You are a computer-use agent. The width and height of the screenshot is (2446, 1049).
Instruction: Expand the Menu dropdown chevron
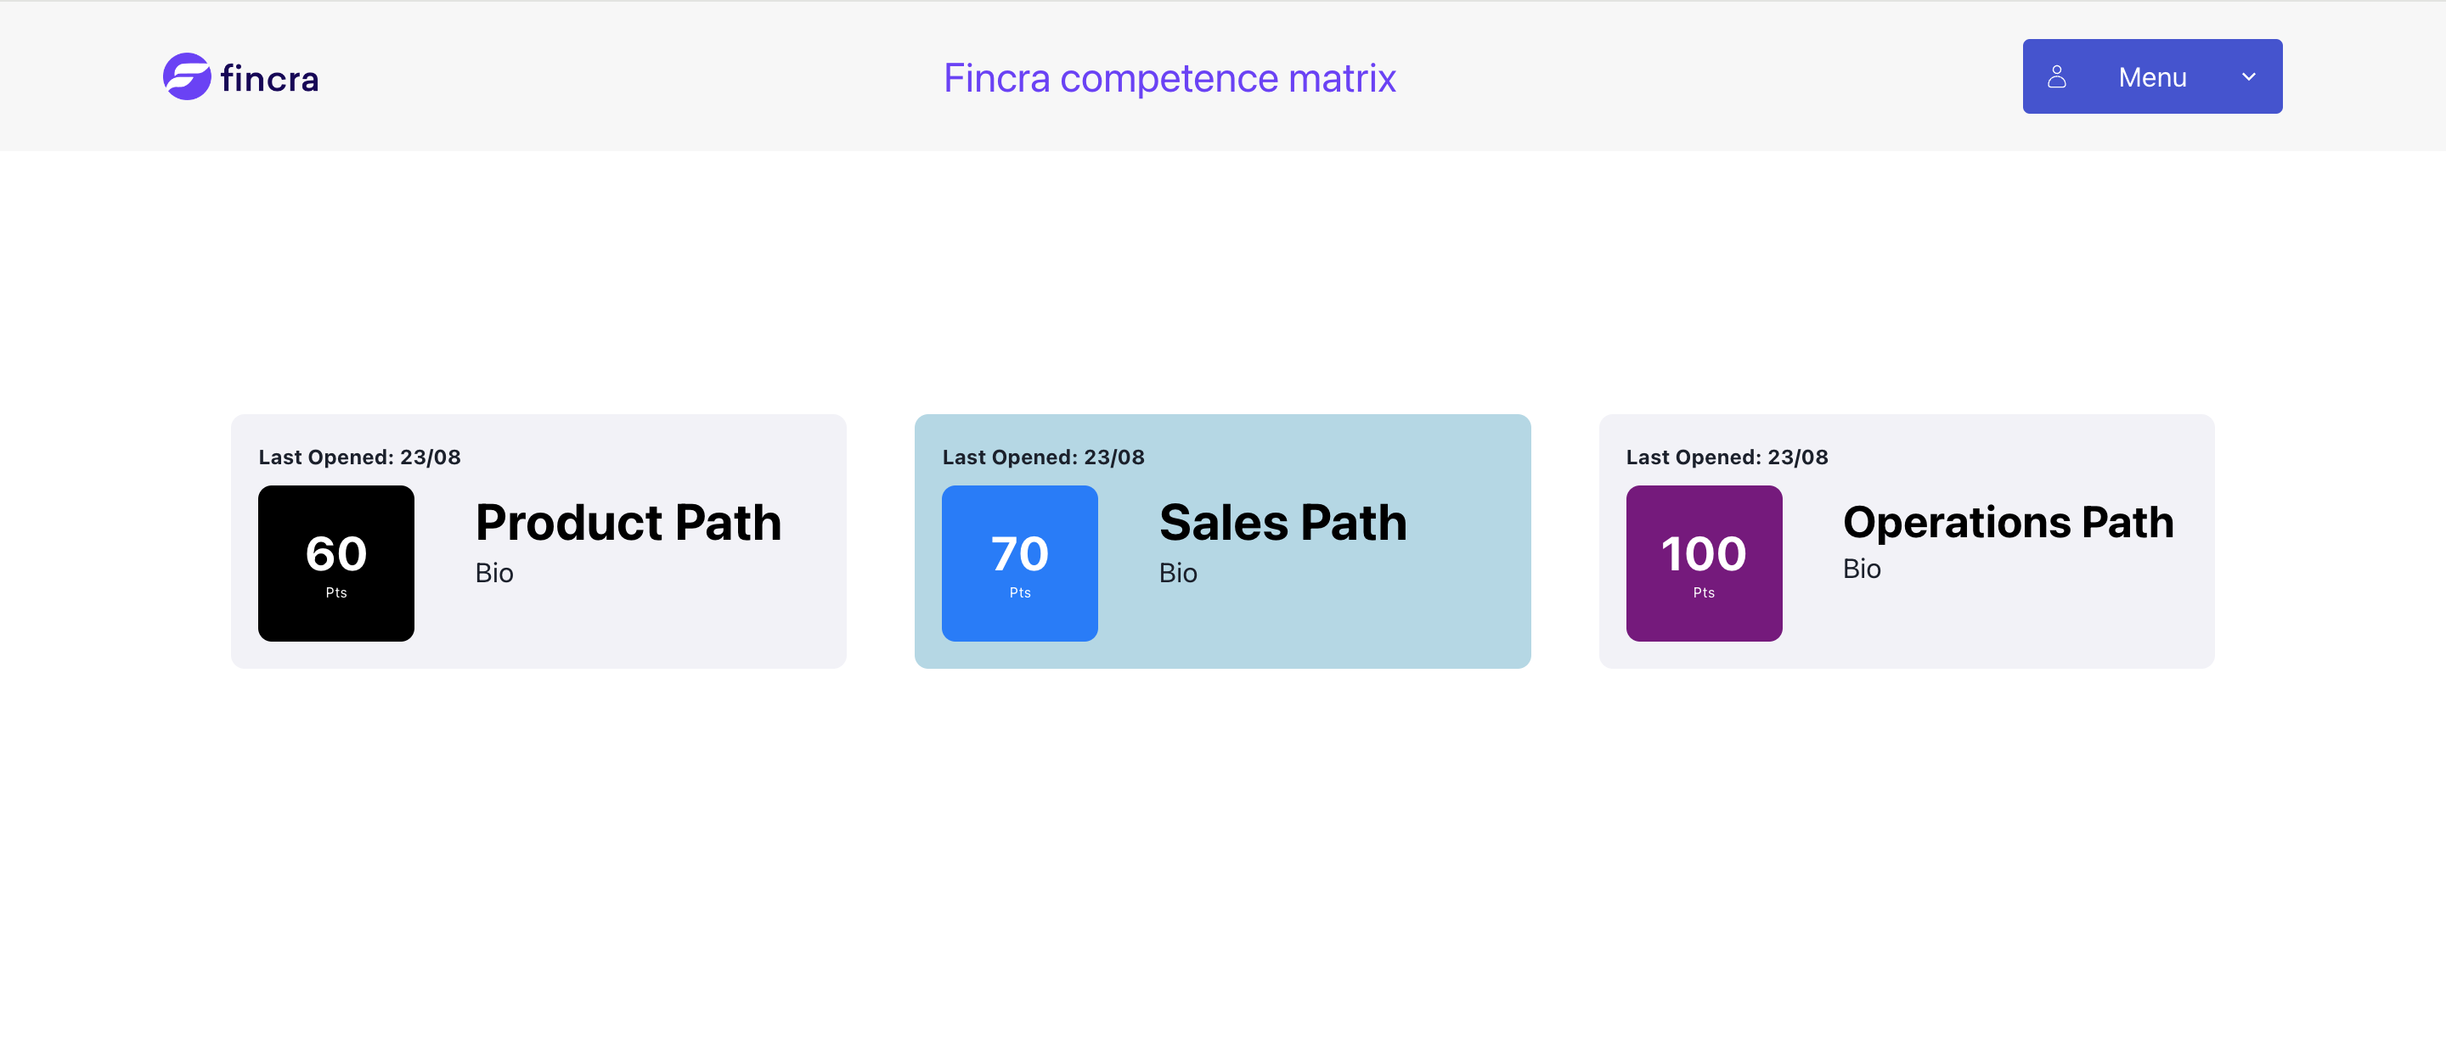coord(2247,77)
